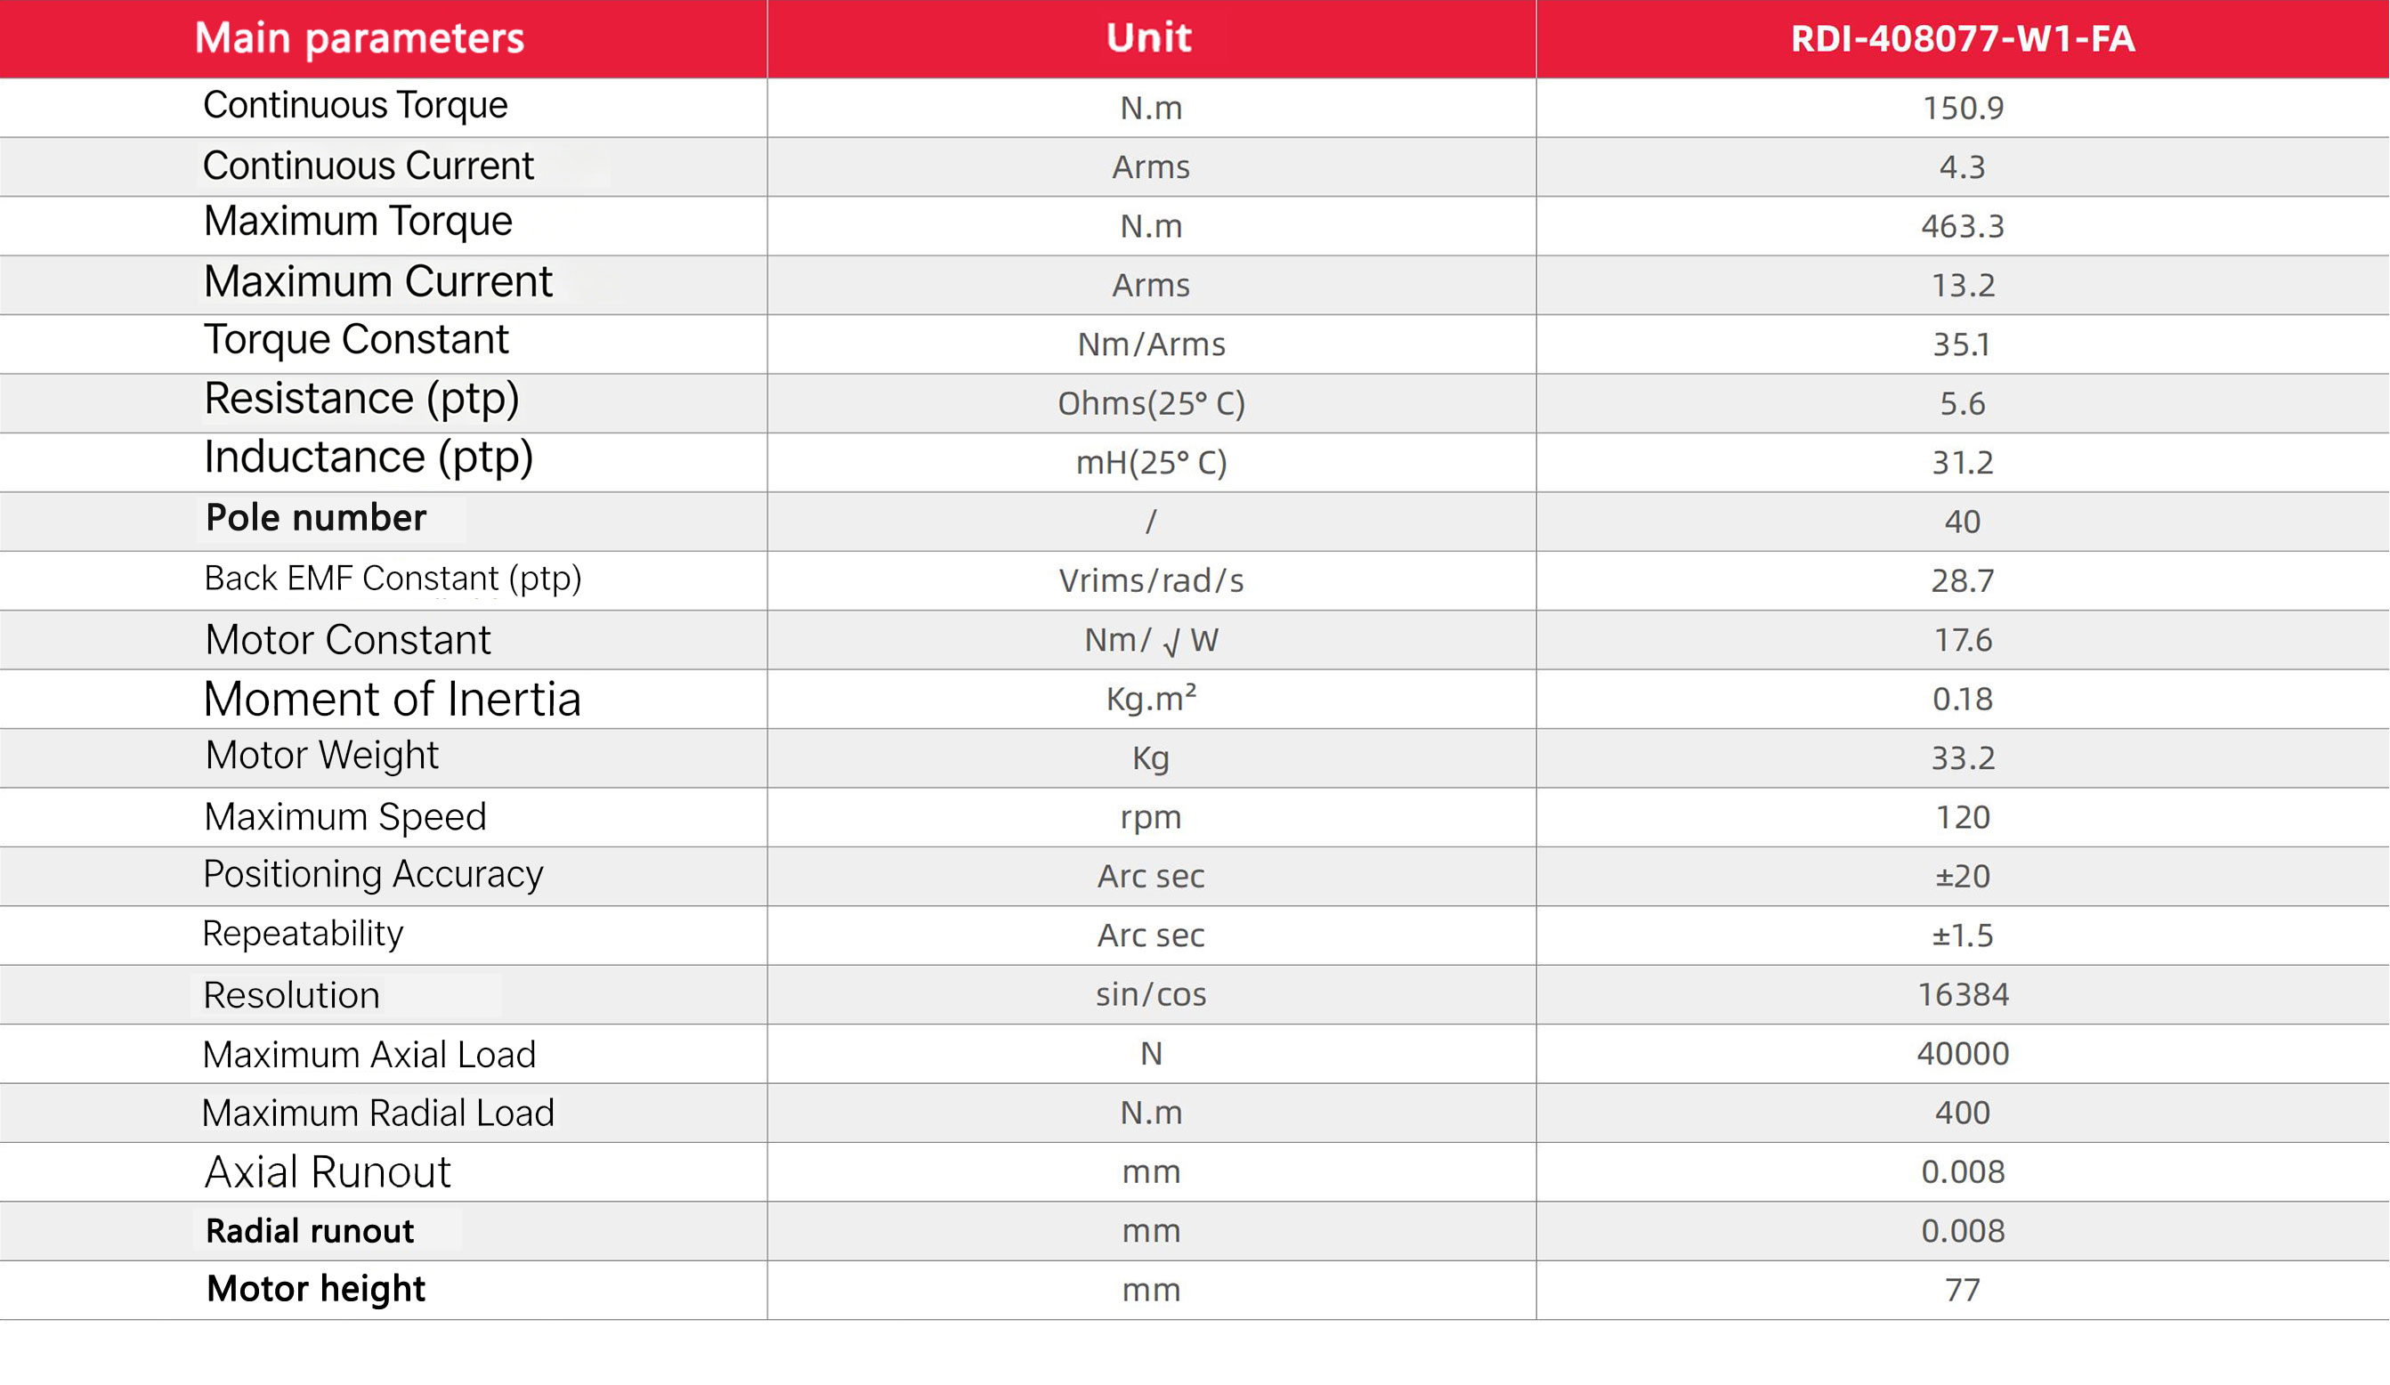Click the Unit column header
The width and height of the screenshot is (2390, 1385).
coord(1149,38)
